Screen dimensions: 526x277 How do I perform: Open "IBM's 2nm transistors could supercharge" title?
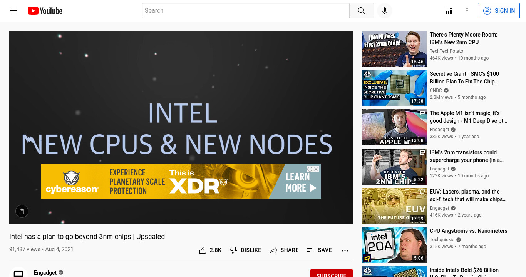467,156
